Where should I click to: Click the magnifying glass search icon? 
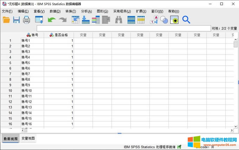[186, 20]
